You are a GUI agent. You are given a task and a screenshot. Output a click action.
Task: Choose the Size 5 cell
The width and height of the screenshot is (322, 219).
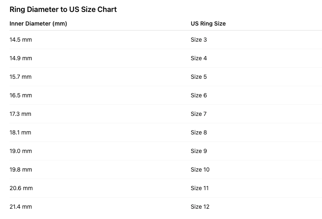[199, 77]
